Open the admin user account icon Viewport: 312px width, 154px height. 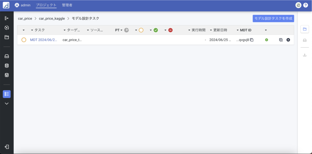tap(17, 5)
